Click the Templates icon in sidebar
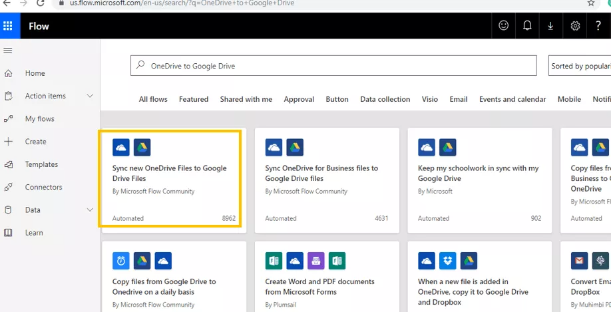This screenshot has width=611, height=312. click(x=8, y=164)
